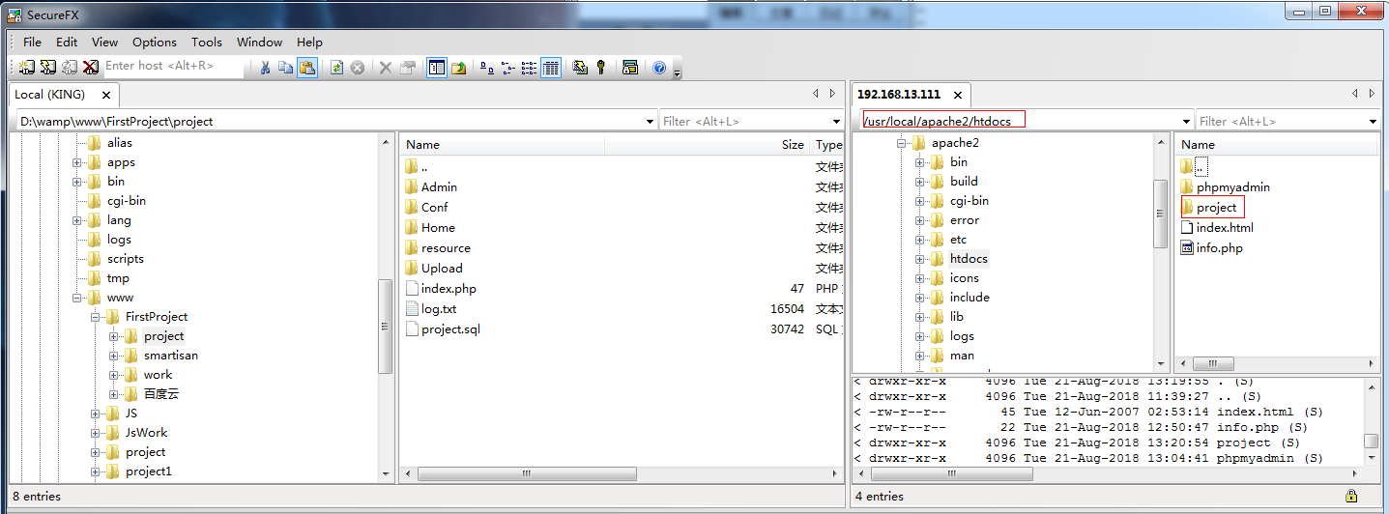Click the local tree vertical scrollbar
Viewport: 1389px width, 514px height.
pos(387,326)
